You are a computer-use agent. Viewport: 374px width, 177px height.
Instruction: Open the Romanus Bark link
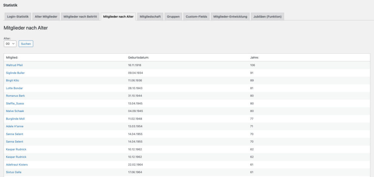pyautogui.click(x=15, y=96)
